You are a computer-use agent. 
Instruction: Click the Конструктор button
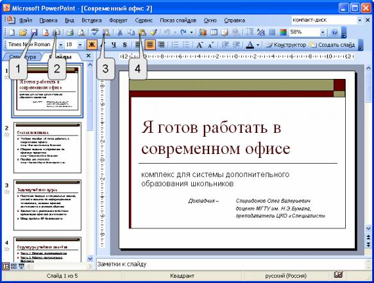(286, 45)
